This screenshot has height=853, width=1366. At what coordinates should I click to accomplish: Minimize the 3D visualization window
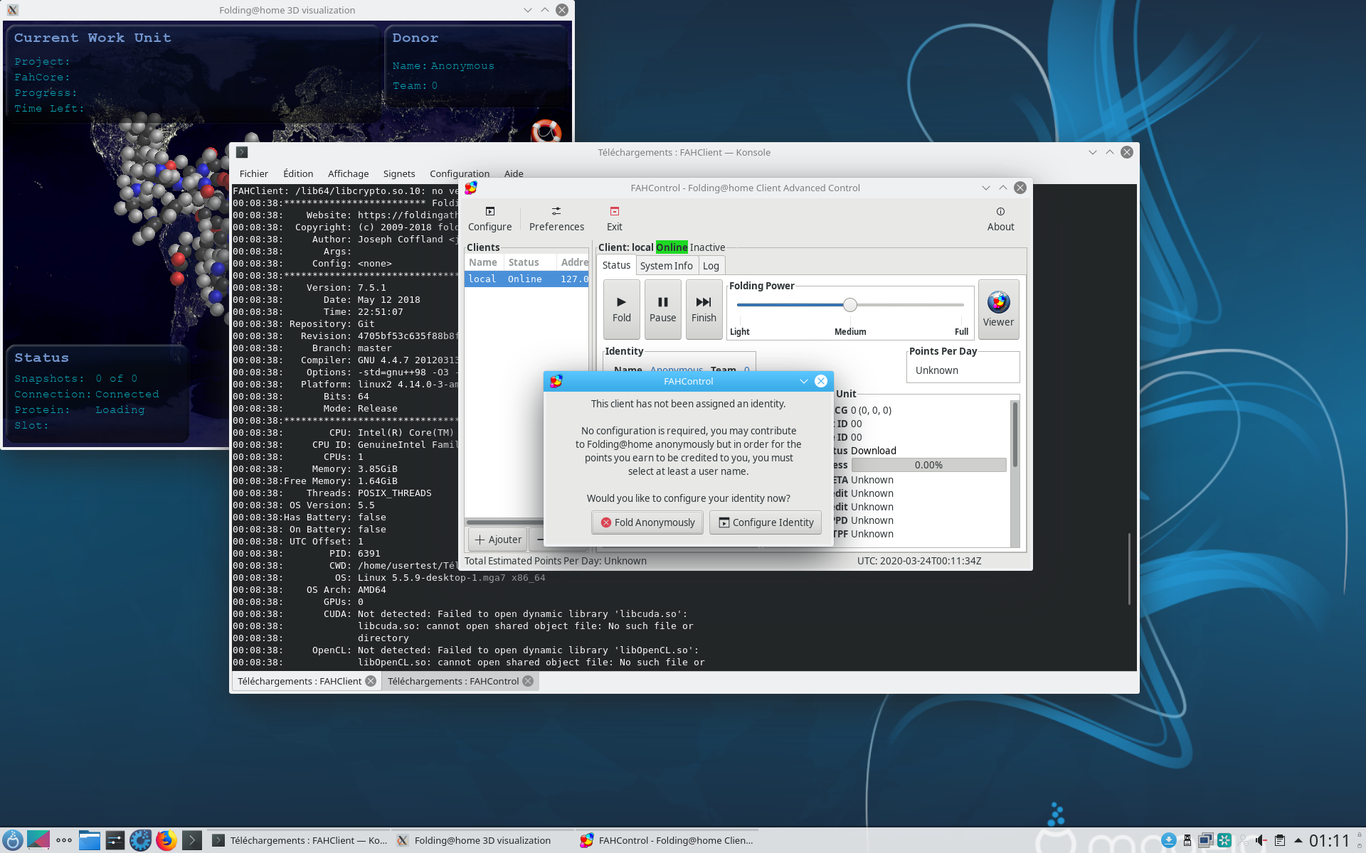(x=528, y=10)
